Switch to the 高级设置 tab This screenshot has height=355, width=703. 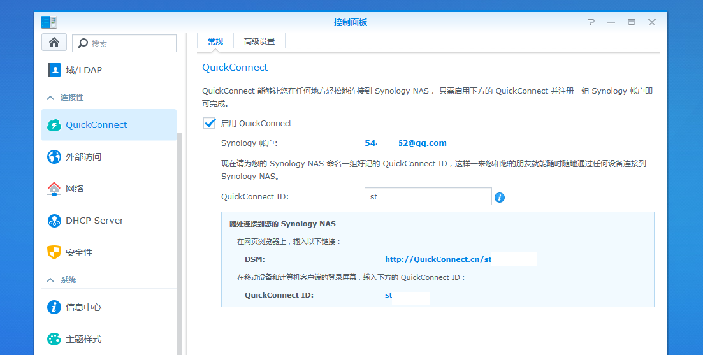tap(259, 41)
